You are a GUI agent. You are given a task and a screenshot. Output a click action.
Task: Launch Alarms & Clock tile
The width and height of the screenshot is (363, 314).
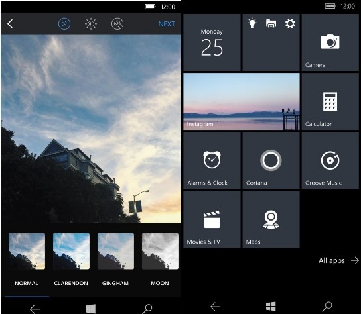pyautogui.click(x=212, y=160)
